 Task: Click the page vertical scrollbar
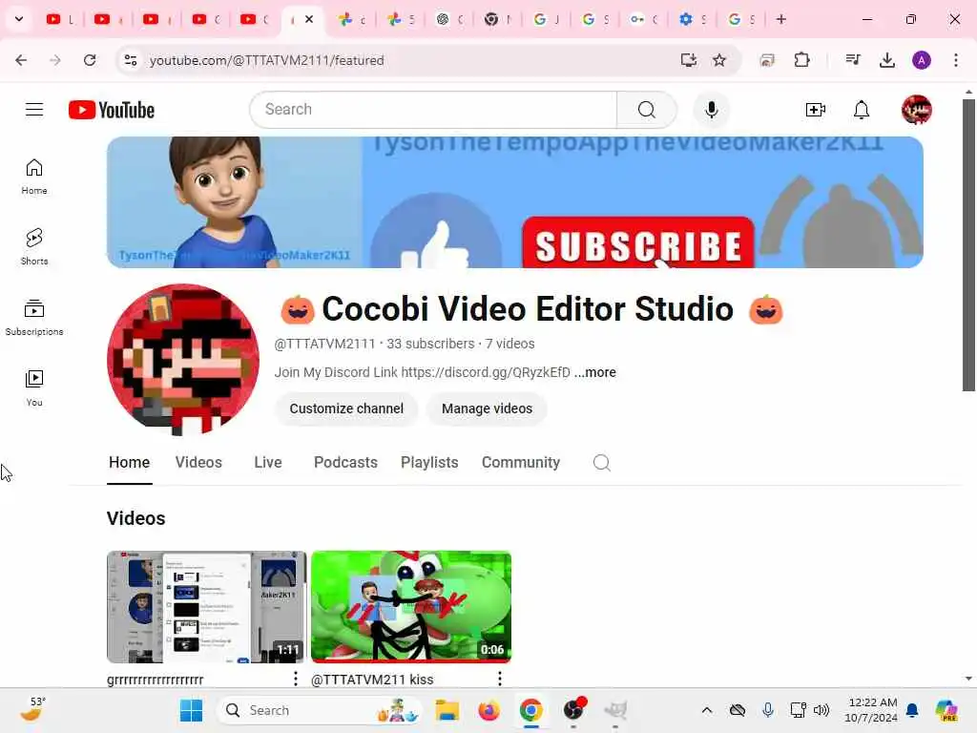point(968,244)
